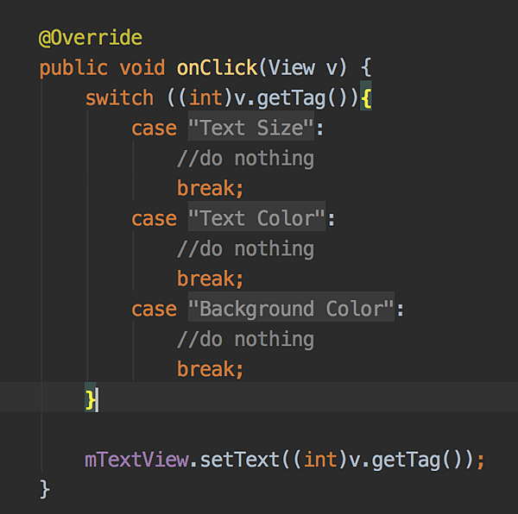Click break; under the "Text Size" case
Viewport: 518px width, 514px height.
click(x=210, y=188)
